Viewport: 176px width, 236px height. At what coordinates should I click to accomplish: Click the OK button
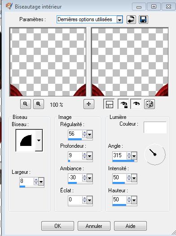[x=58, y=226]
